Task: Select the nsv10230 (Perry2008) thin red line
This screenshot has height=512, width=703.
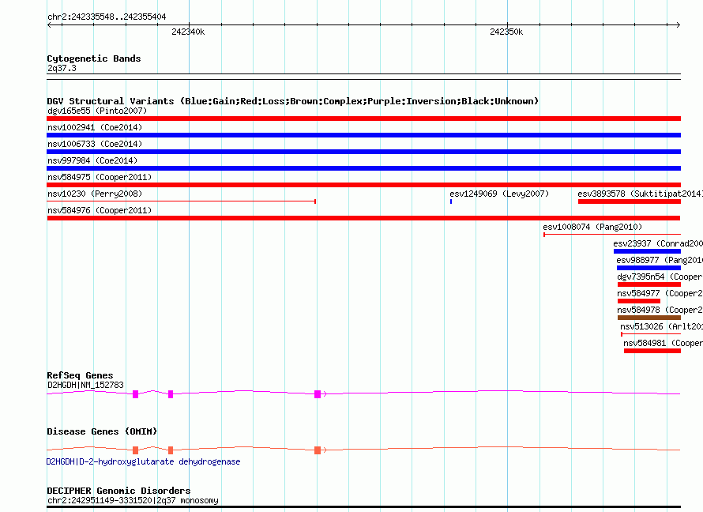Action: pos(181,201)
